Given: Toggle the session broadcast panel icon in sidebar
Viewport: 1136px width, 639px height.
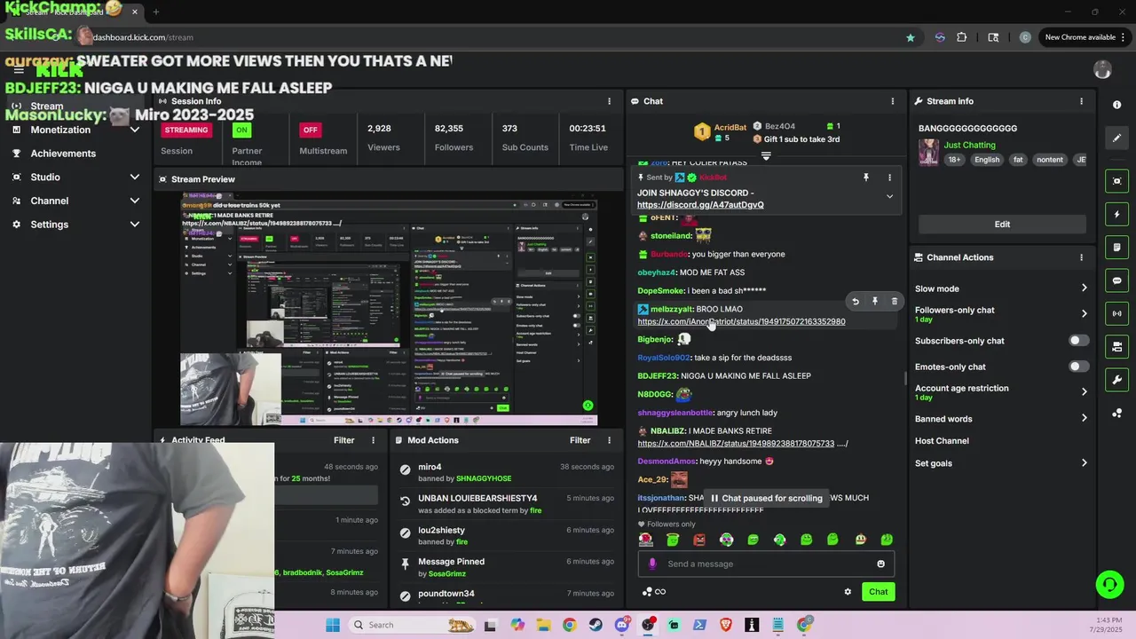Looking at the screenshot, I should (1116, 313).
